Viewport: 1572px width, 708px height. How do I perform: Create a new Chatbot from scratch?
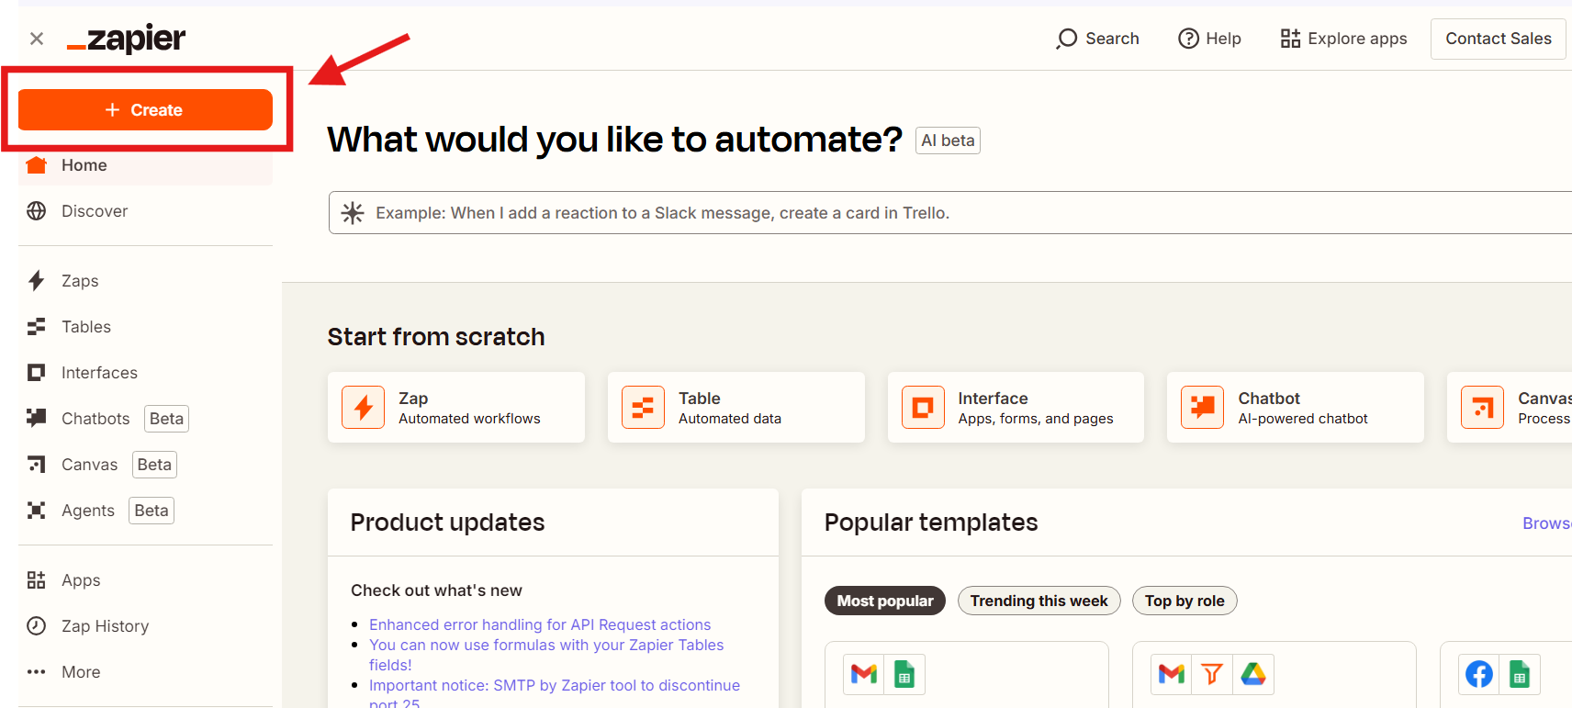[1296, 408]
